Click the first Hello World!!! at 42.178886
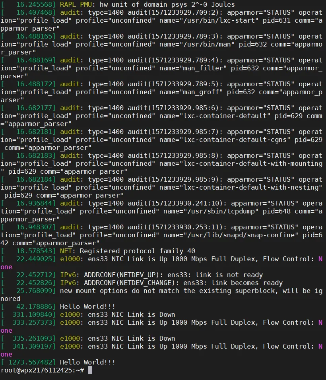Image resolution: width=326 pixels, height=380 pixels. click(x=87, y=306)
